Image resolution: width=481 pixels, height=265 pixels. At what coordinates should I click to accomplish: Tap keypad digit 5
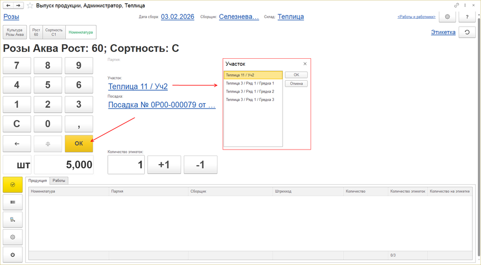(48, 85)
